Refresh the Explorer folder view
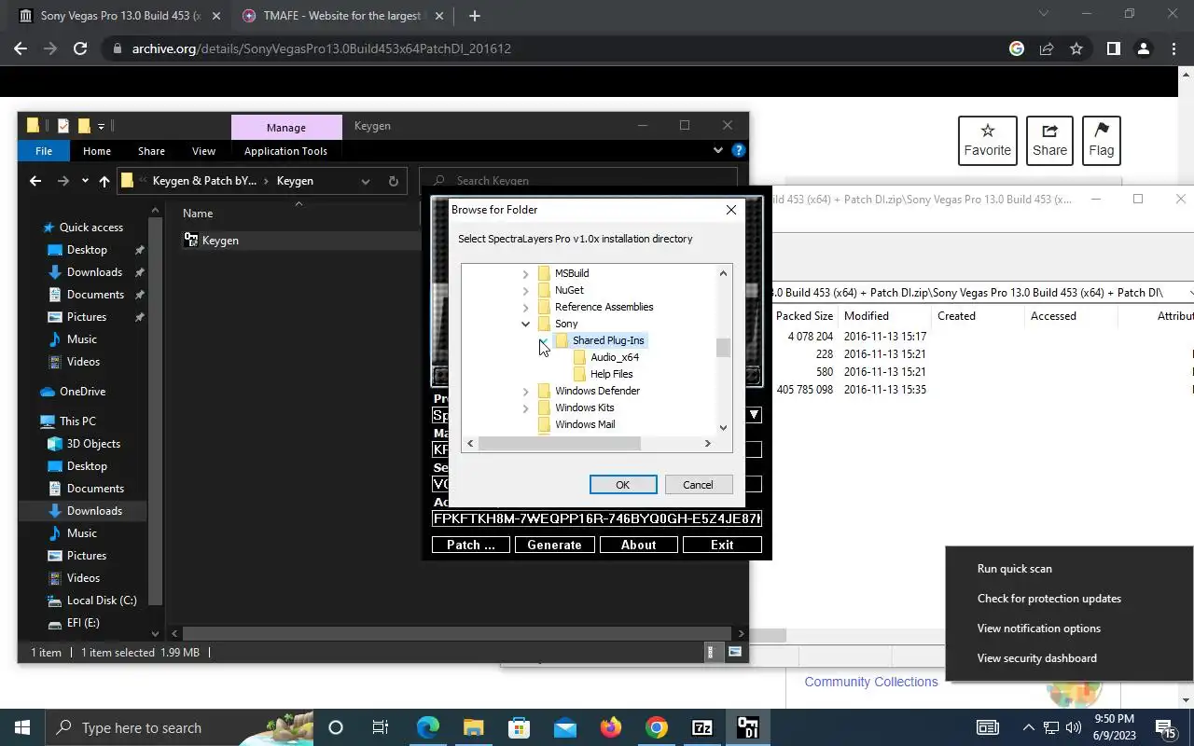Screen dimensions: 1194x746 click(x=393, y=181)
